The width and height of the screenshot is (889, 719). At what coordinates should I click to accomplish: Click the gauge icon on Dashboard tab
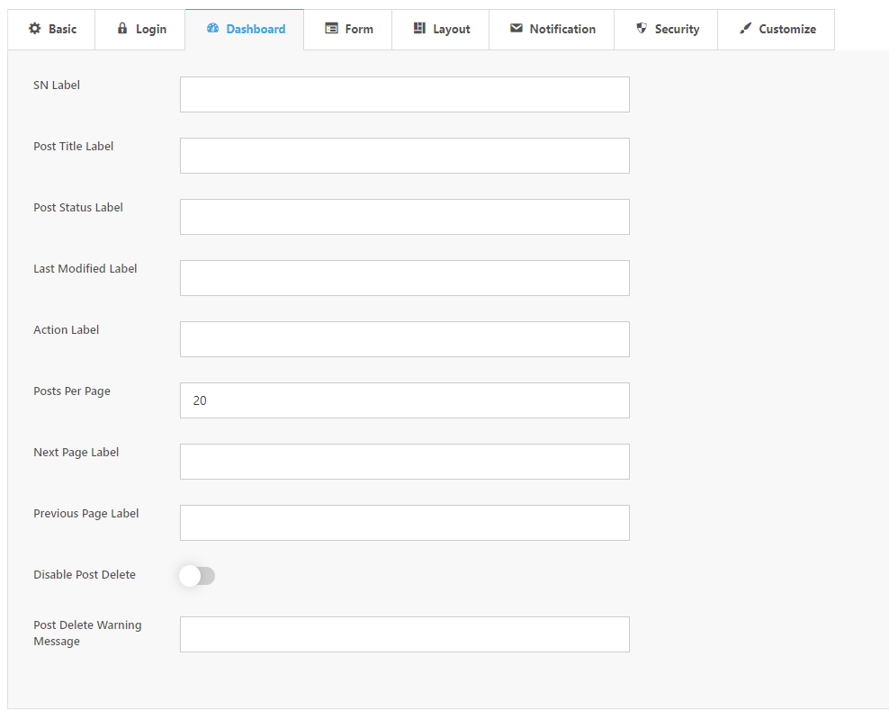213,29
